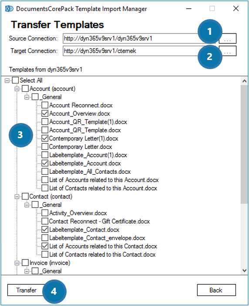Collapse the Invoice (invoice) tree node
This screenshot has height=306, width=249.
point(17,263)
